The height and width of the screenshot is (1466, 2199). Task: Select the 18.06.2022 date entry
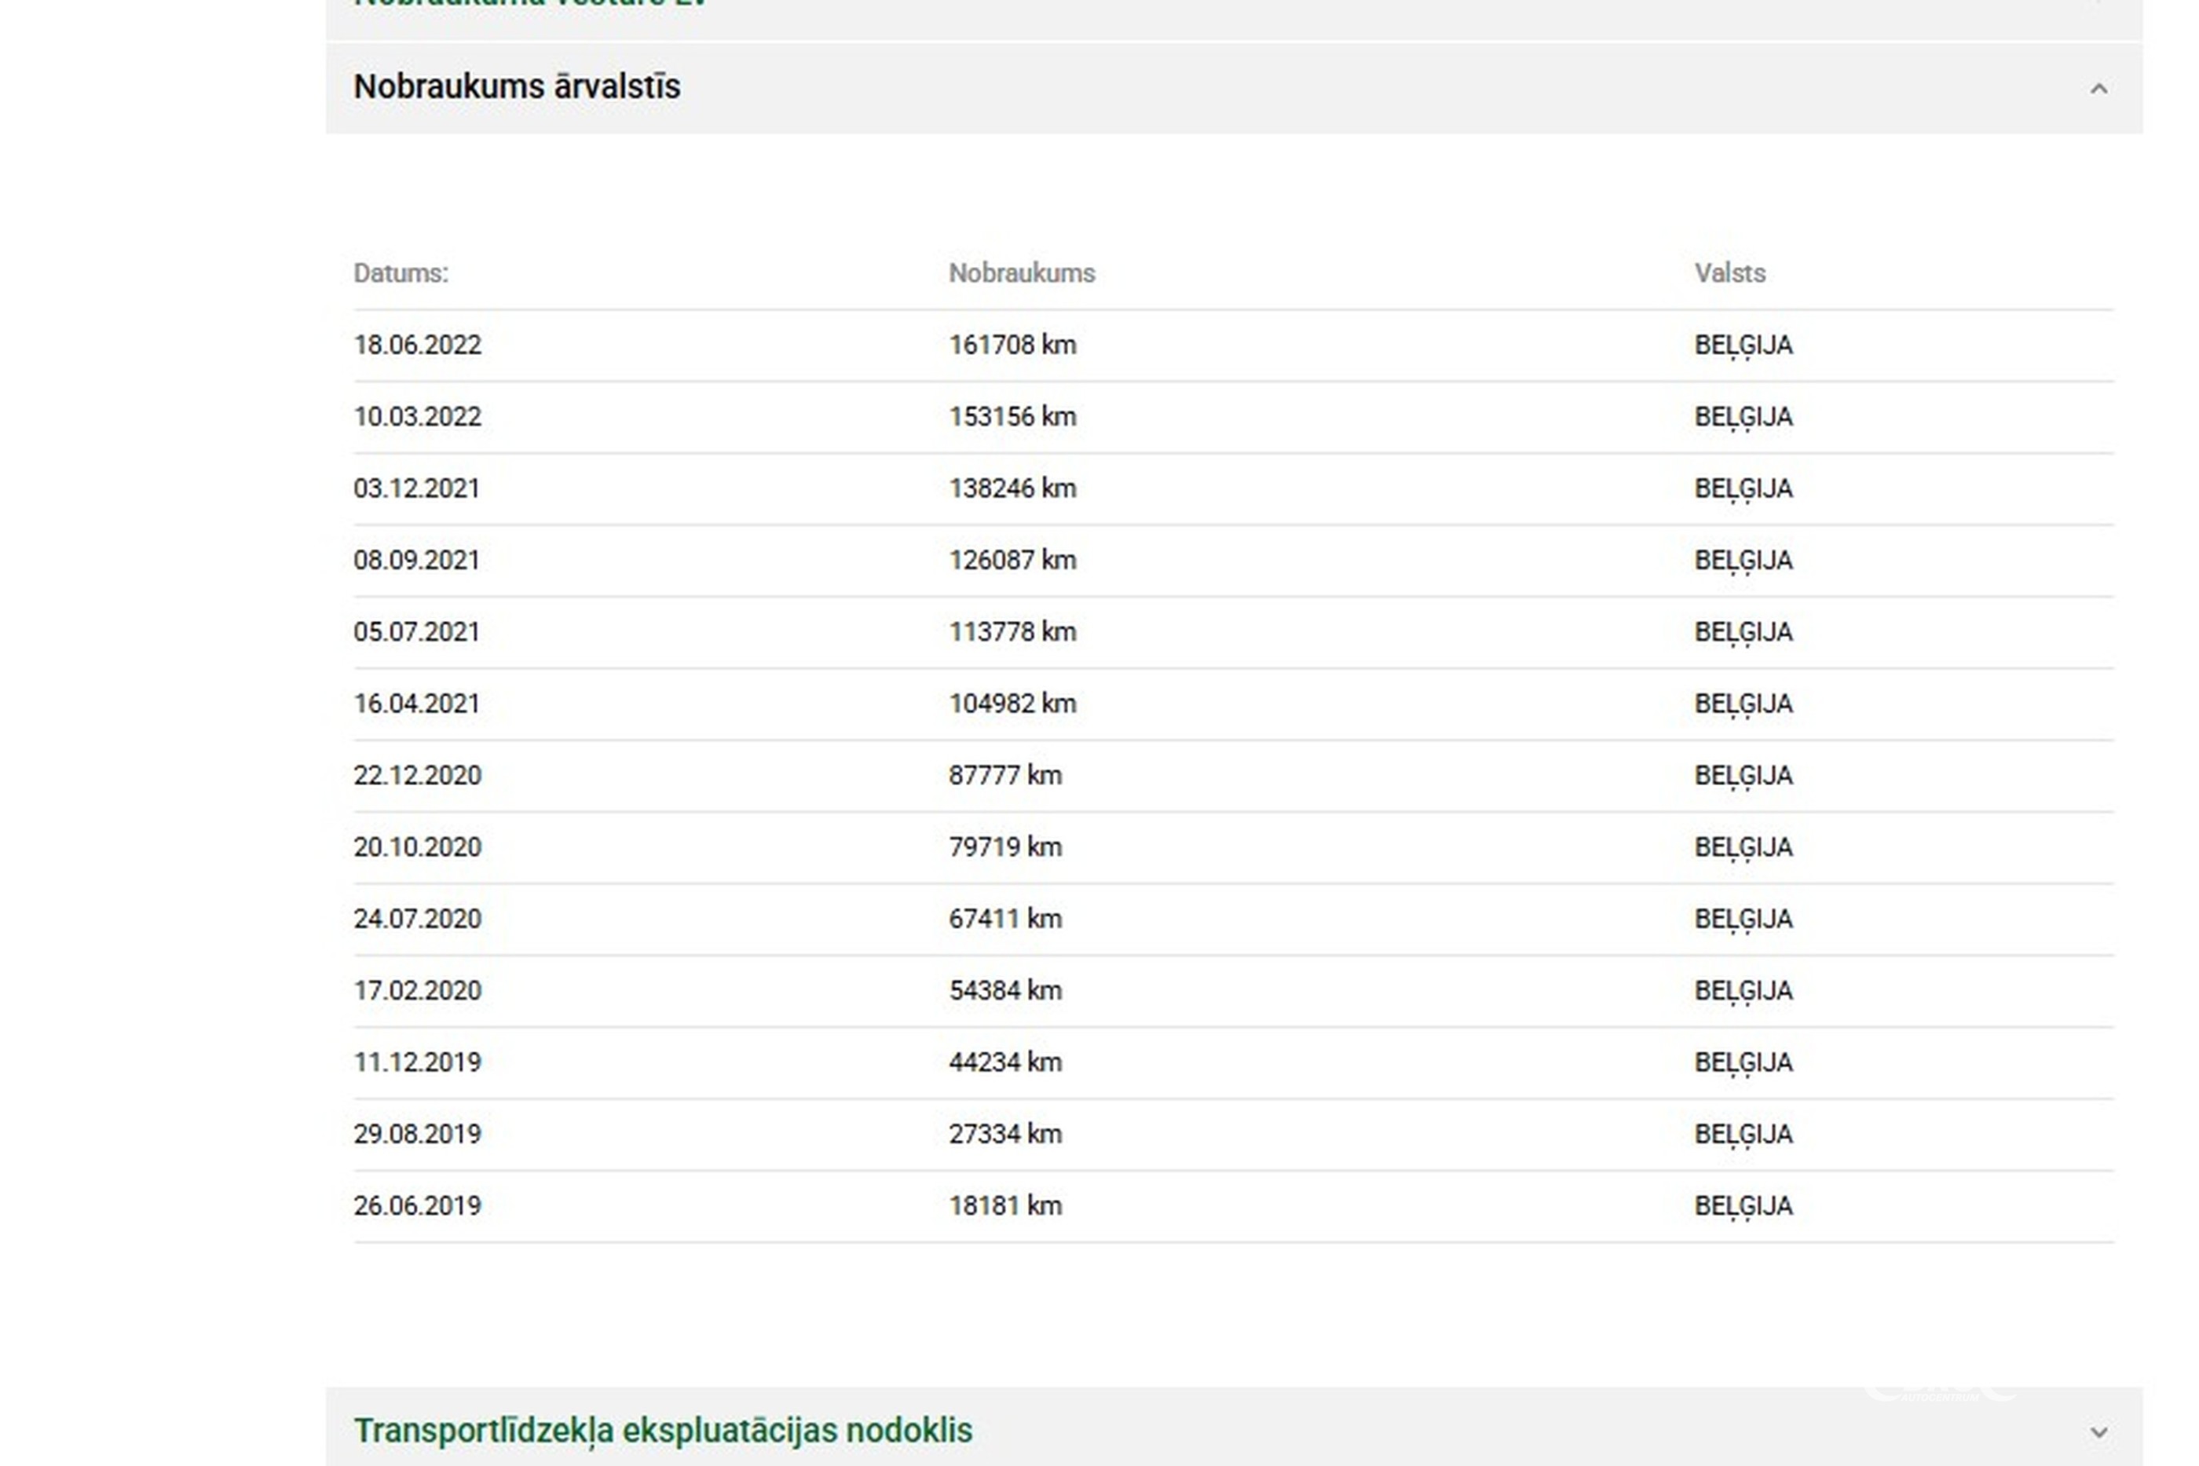click(417, 345)
